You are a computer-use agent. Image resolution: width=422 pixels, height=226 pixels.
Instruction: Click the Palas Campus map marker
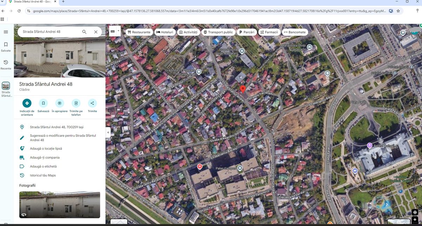(x=240, y=168)
